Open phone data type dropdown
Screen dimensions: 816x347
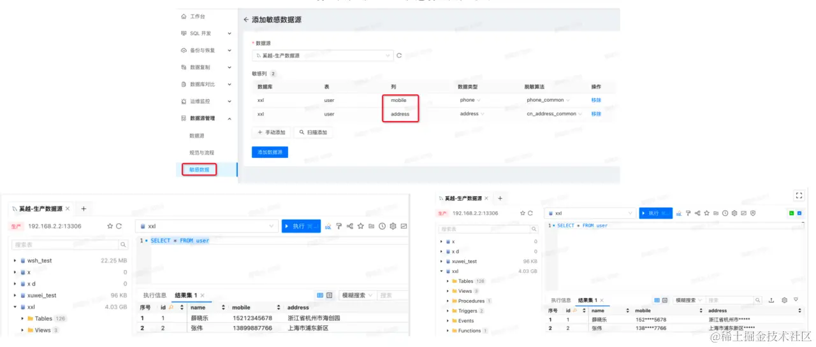pos(470,100)
